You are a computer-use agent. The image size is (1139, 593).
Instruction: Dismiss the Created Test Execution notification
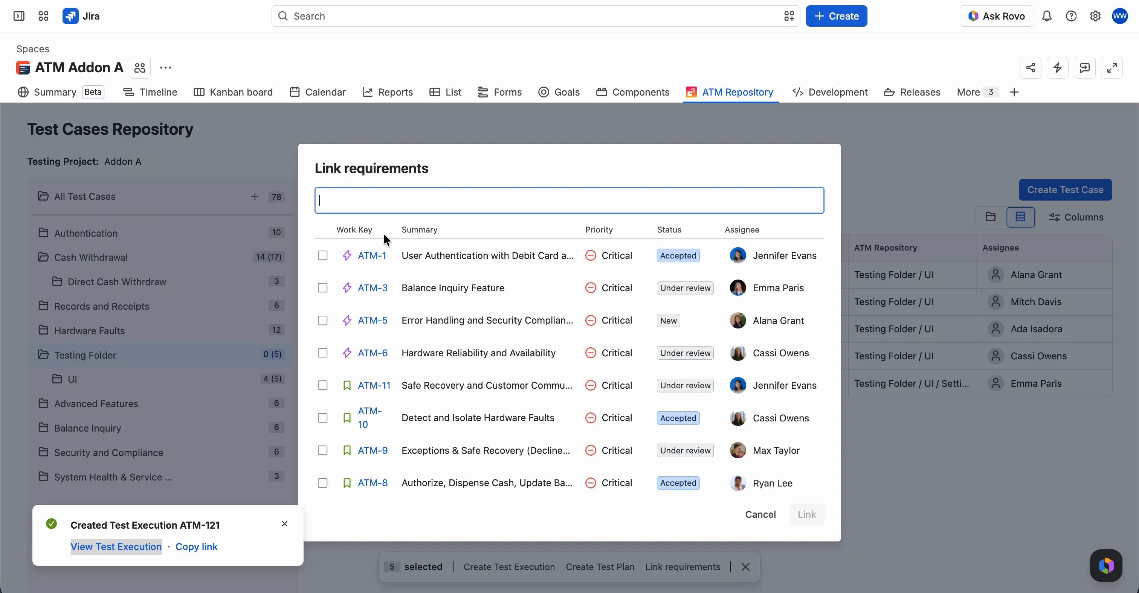tap(285, 524)
